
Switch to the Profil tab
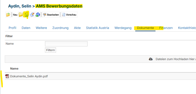pyautogui.click(x=12, y=28)
